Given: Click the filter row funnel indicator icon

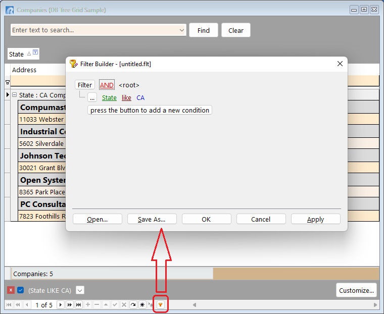Looking at the screenshot, I should (8, 82).
